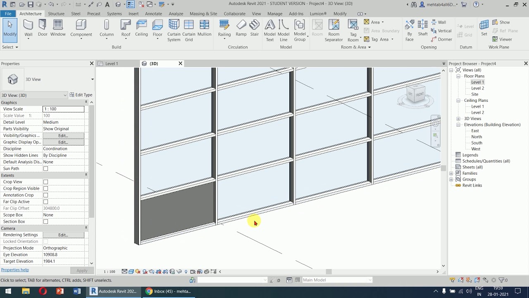Select the Curtain System tool
The height and width of the screenshot is (298, 529).
174,31
